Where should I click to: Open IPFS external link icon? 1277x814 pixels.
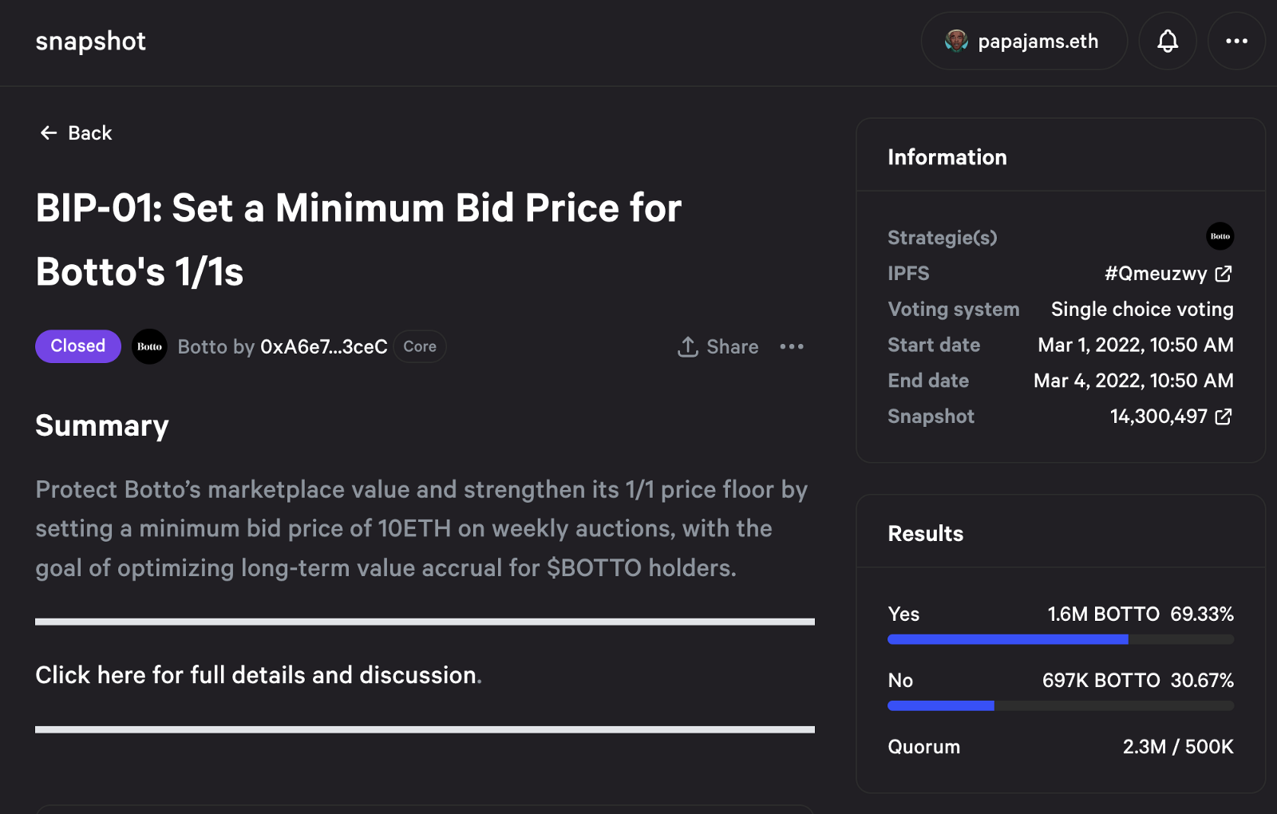coord(1224,274)
